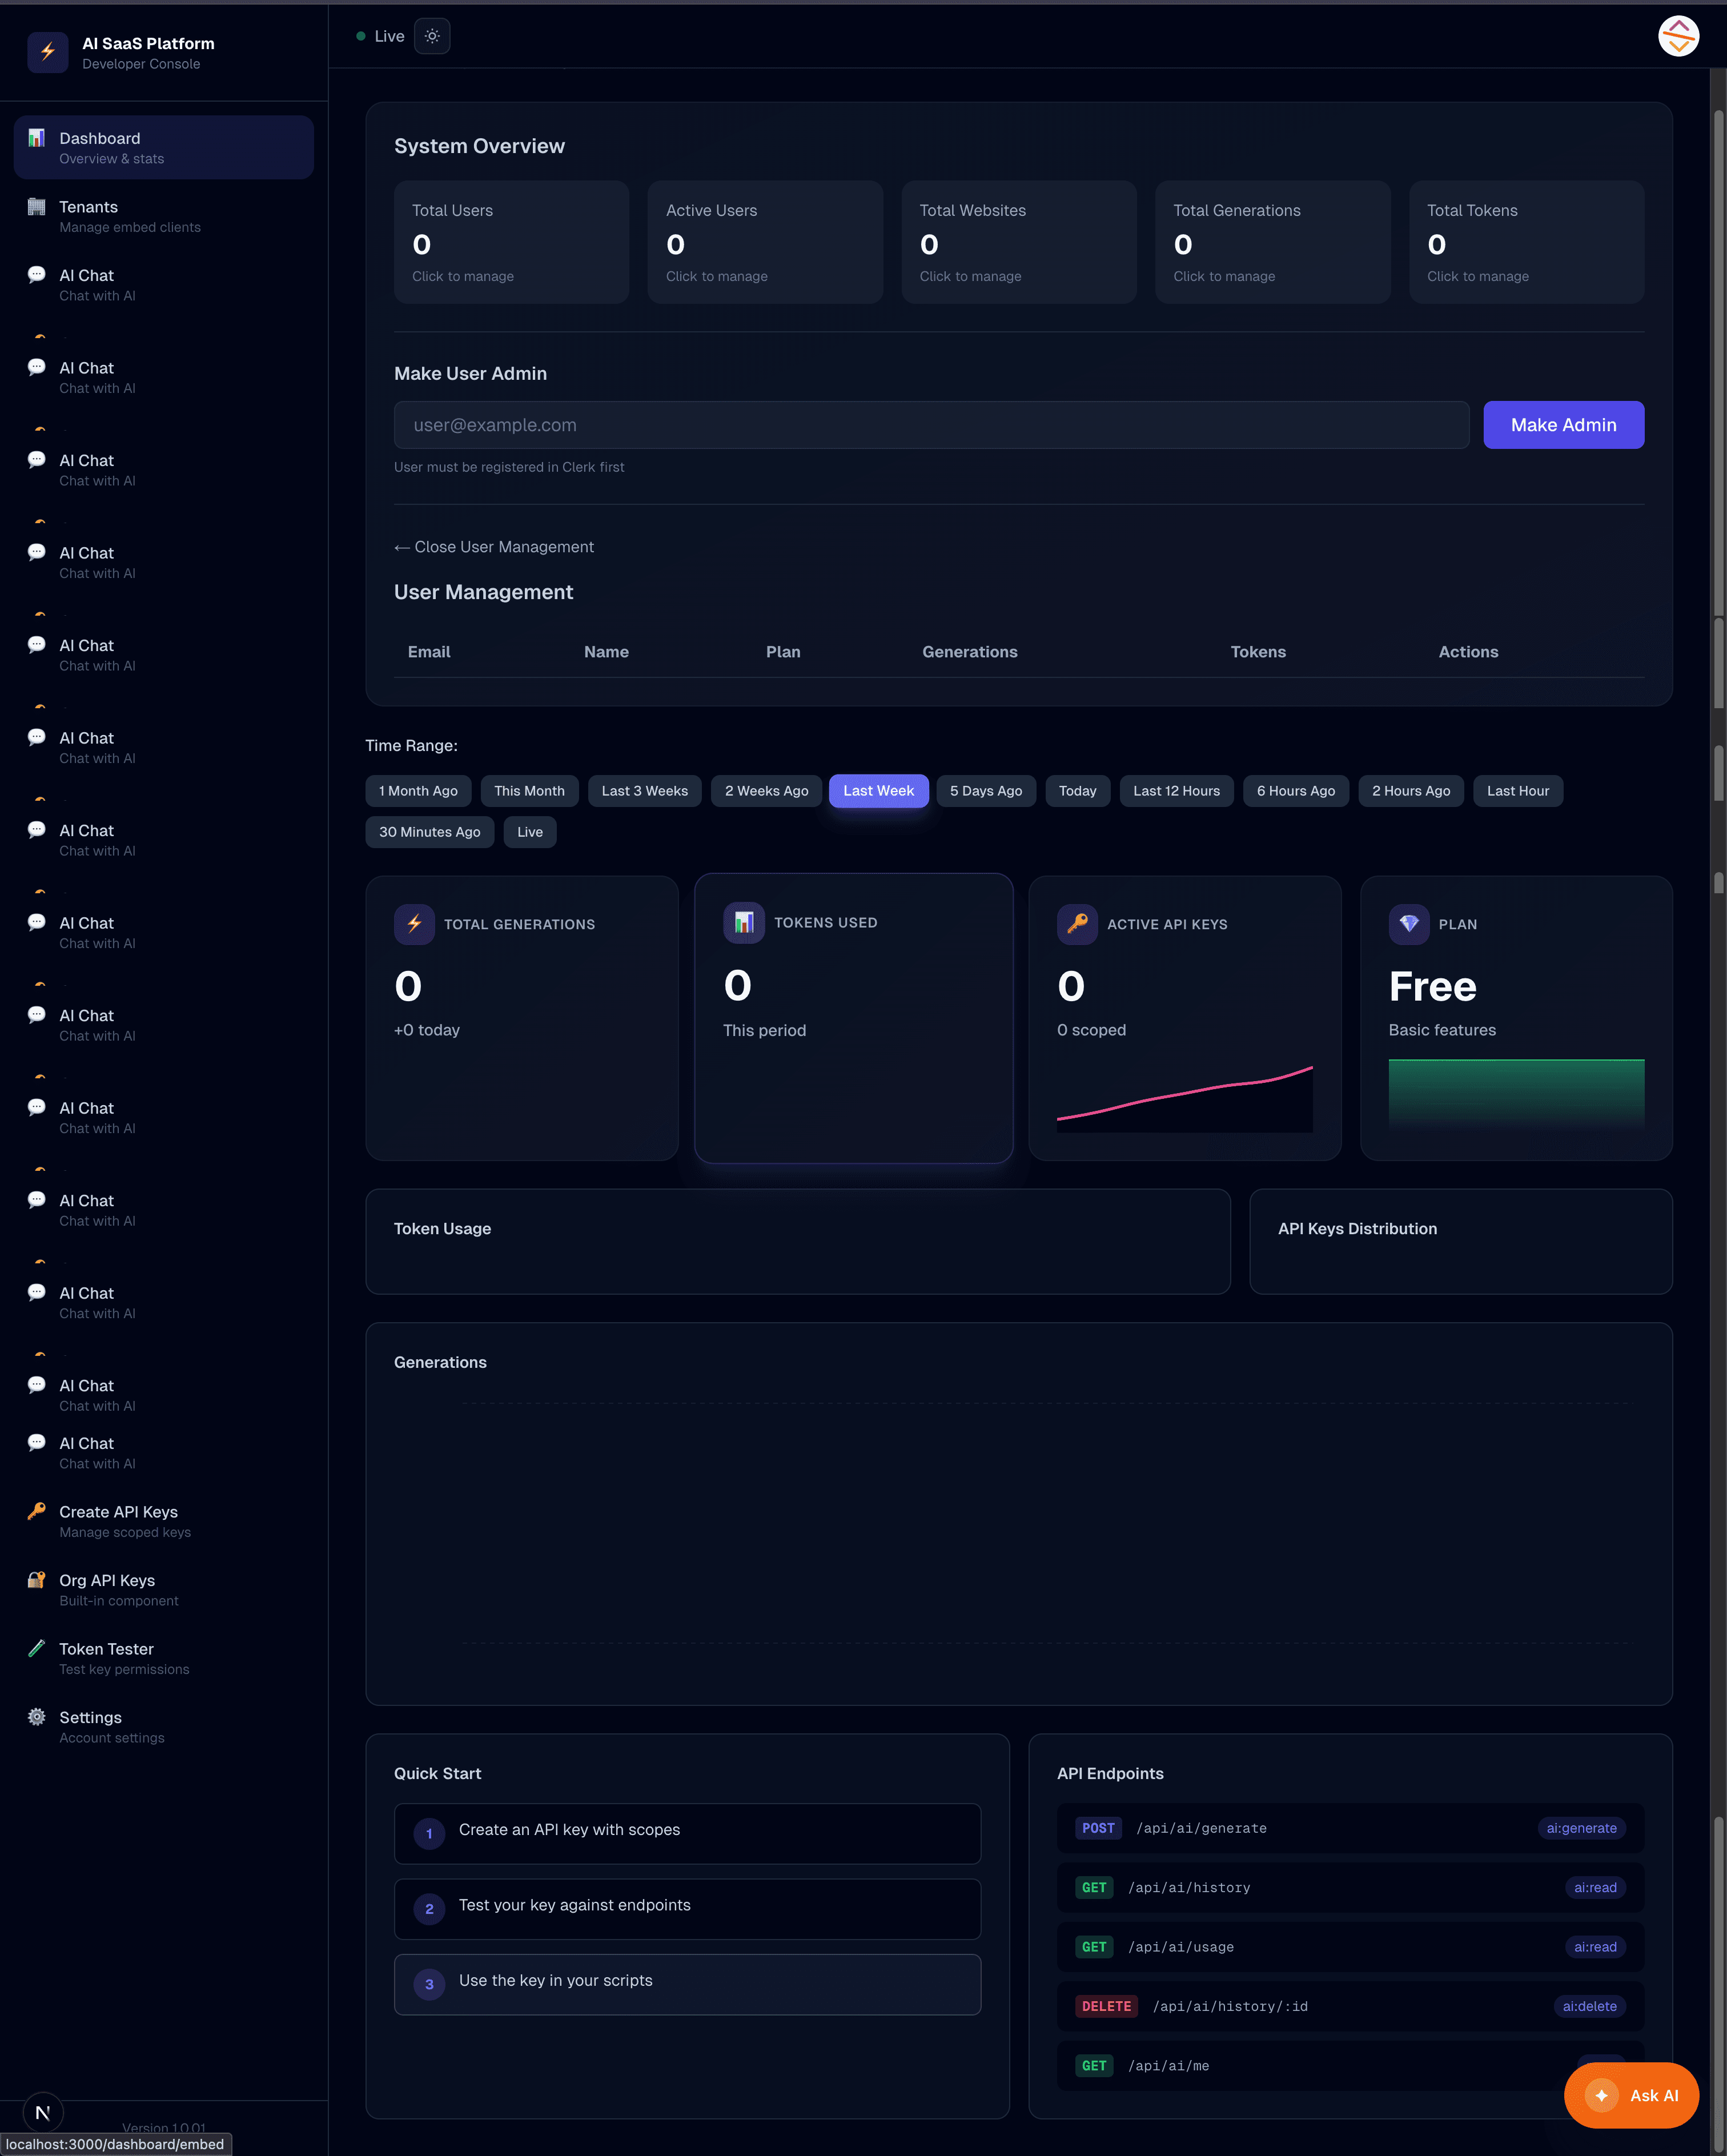Open the user avatar in the top right
The width and height of the screenshot is (1727, 2156).
1678,36
